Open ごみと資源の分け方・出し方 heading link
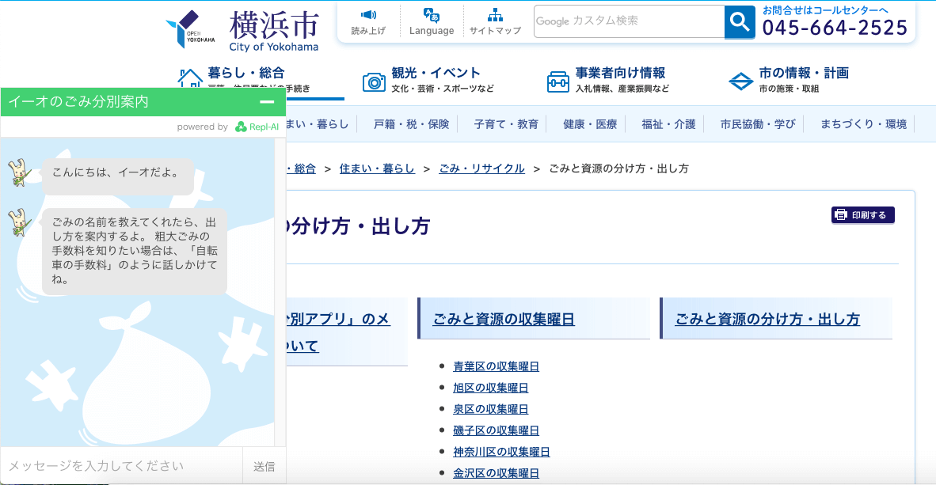Screen dimensions: 936x485 (767, 319)
